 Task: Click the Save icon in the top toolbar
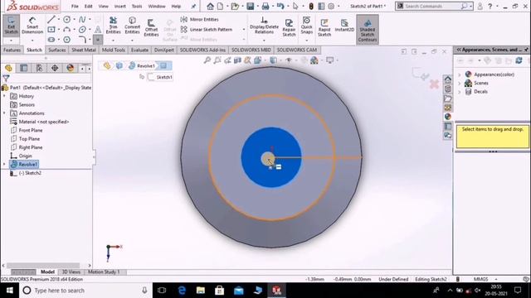[x=251, y=6]
